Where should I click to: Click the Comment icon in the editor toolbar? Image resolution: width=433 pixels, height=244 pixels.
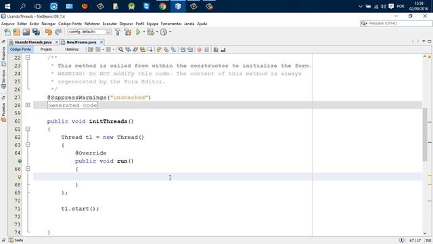coord(216,49)
